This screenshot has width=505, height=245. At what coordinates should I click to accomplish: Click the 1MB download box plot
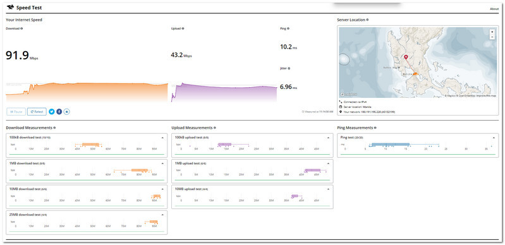point(133,170)
